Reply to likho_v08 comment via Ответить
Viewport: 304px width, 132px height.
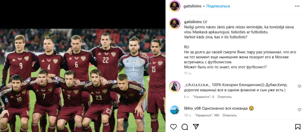pyautogui.click(x=229, y=115)
